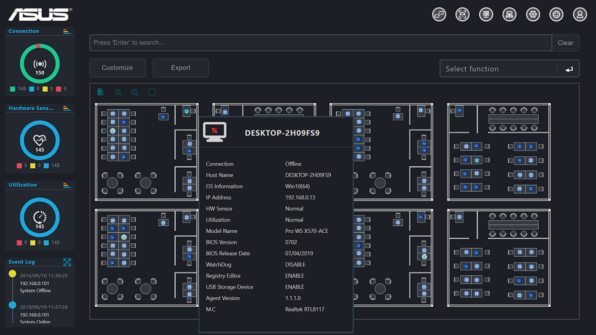This screenshot has height=335, width=596.
Task: Click the Customize button
Action: point(117,68)
